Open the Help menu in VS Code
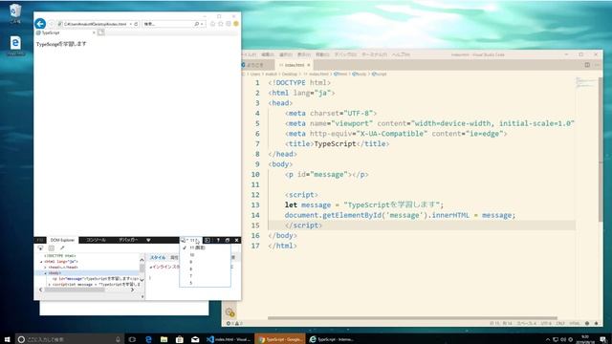612x344 pixels. click(401, 54)
